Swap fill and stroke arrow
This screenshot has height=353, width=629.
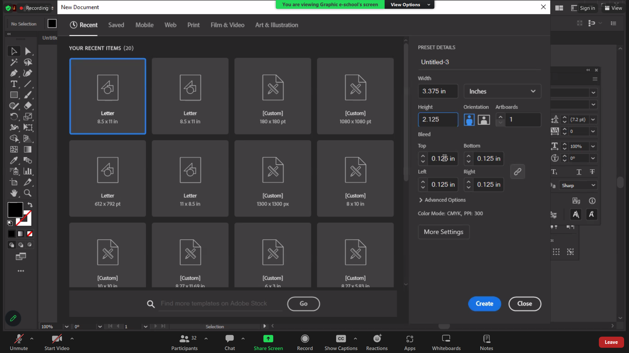coord(30,205)
